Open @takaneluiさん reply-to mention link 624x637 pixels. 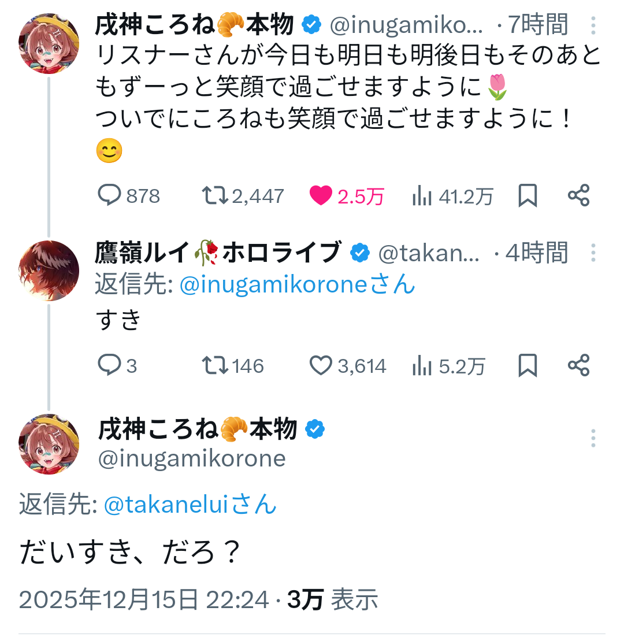point(190,505)
